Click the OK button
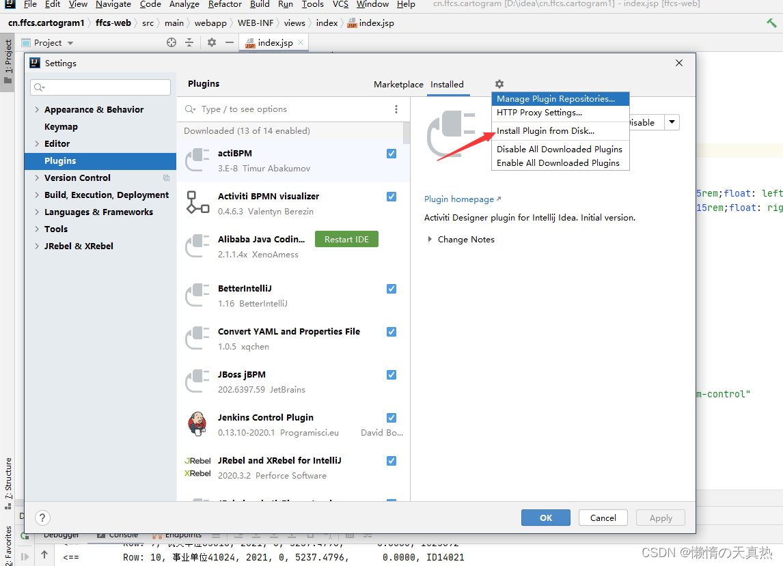The height and width of the screenshot is (566, 783). (546, 518)
